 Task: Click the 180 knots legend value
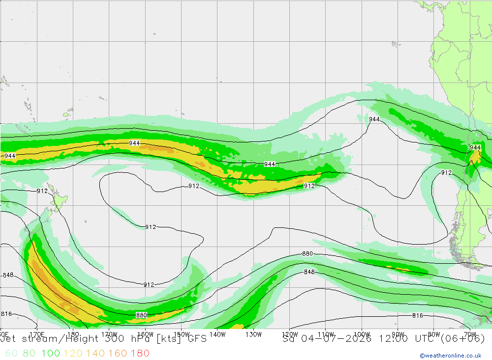140,353
